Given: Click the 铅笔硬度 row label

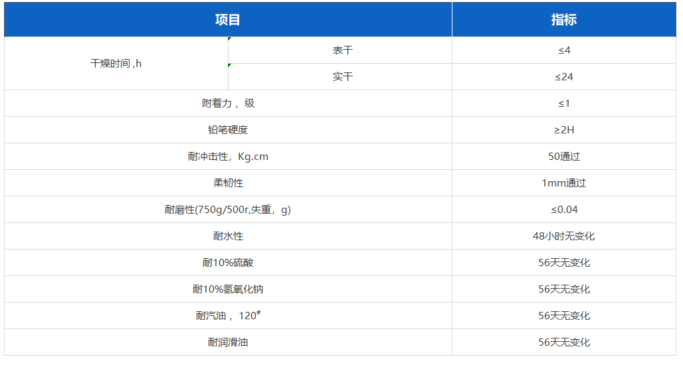Looking at the screenshot, I should [228, 130].
